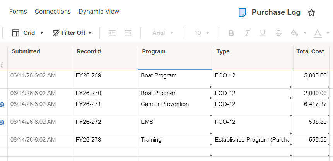Select the 555.99 total cost cell

311,140
